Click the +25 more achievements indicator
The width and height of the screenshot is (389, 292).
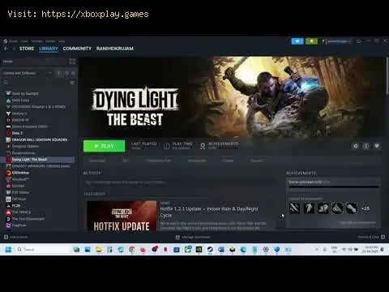pos(365,208)
